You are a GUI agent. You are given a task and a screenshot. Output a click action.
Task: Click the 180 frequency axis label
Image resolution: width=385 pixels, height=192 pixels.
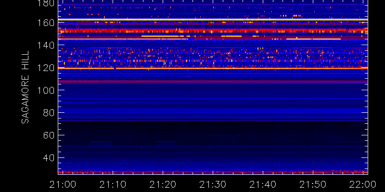46,3
